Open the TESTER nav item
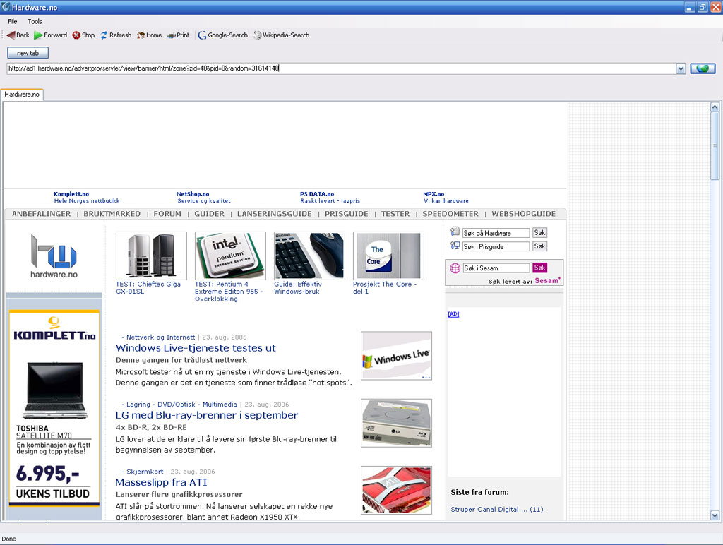723x545 pixels. [x=395, y=214]
